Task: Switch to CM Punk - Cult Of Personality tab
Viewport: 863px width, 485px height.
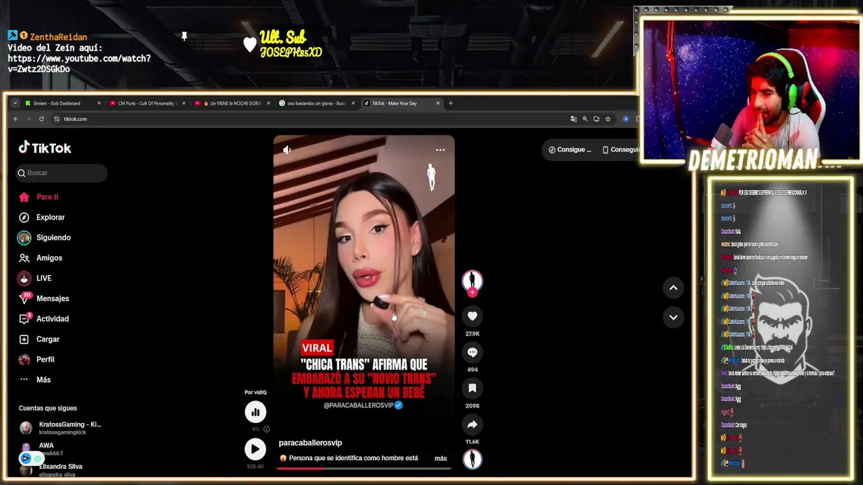Action: tap(146, 103)
